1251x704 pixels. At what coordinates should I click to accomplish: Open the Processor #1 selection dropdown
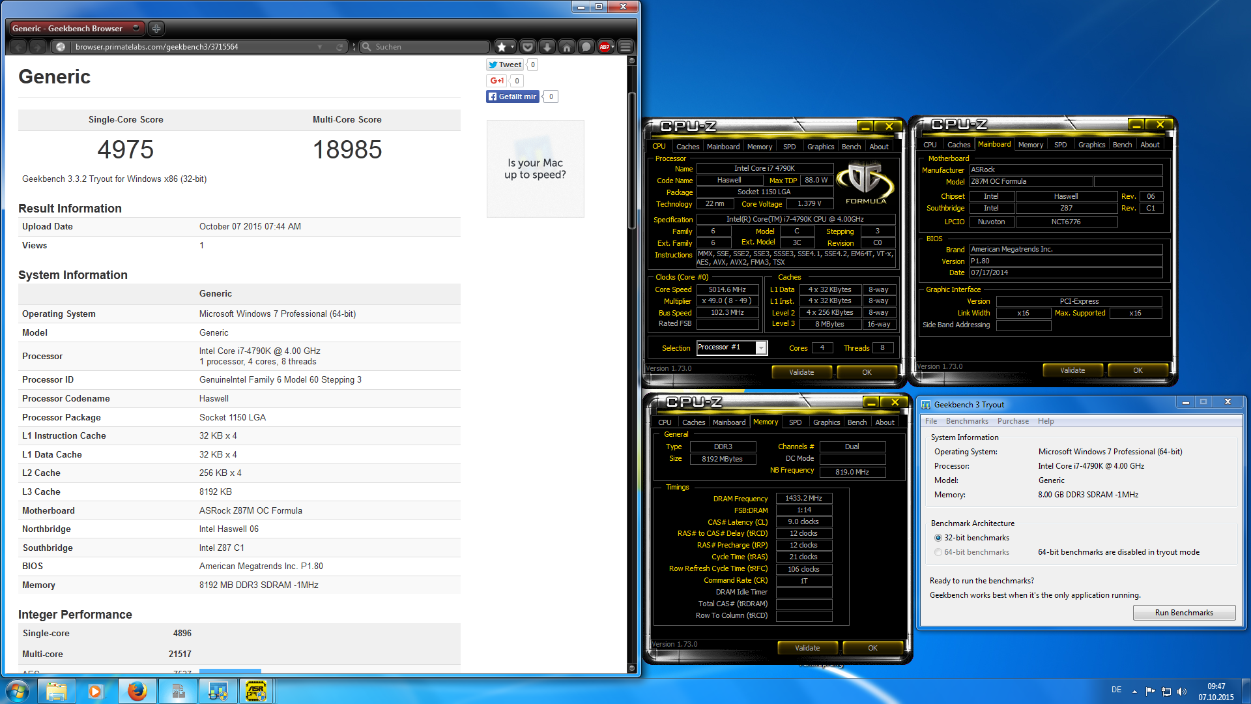coord(760,348)
